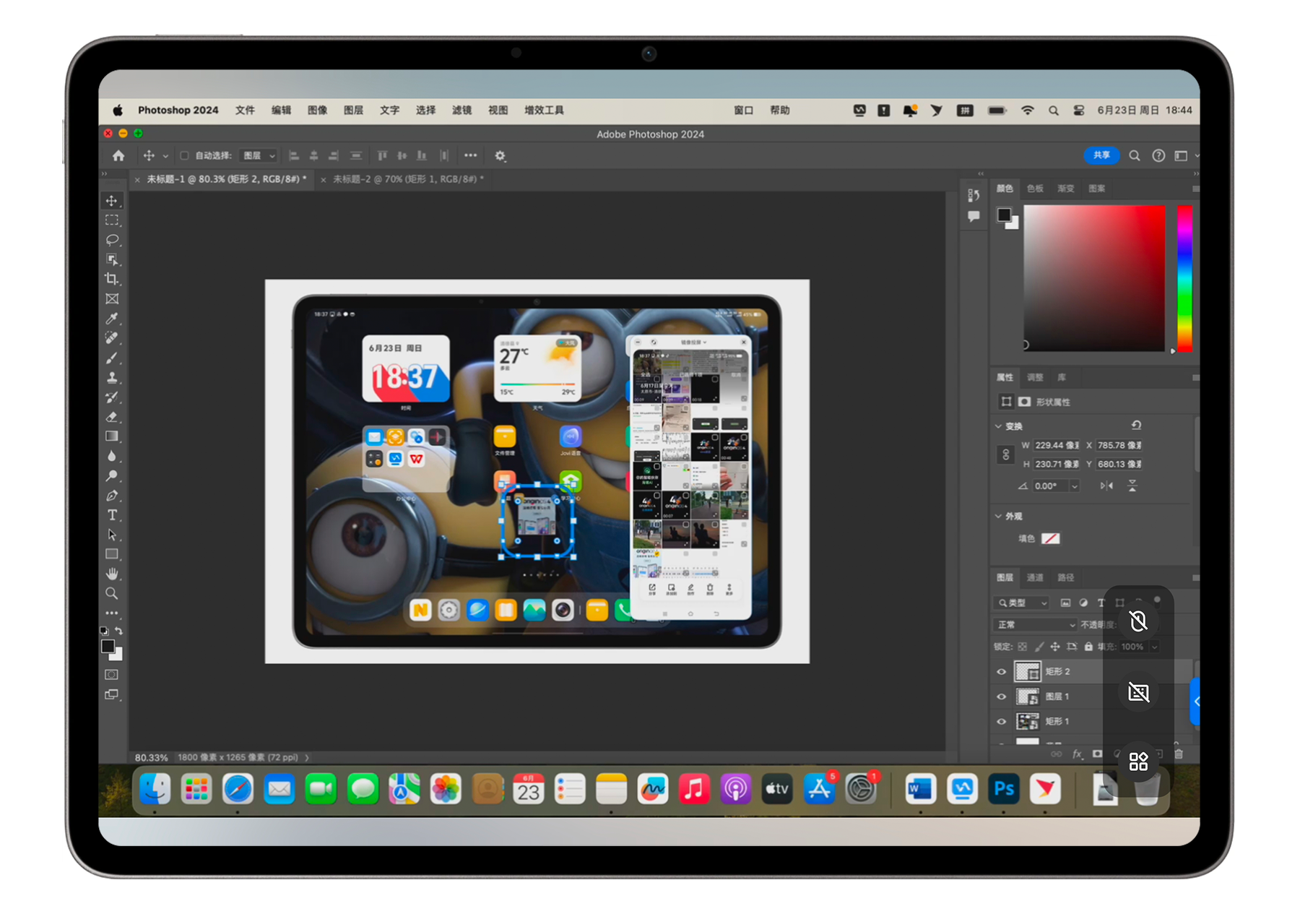
Task: Flip horizontally in Properties transform section
Action: tap(1106, 486)
